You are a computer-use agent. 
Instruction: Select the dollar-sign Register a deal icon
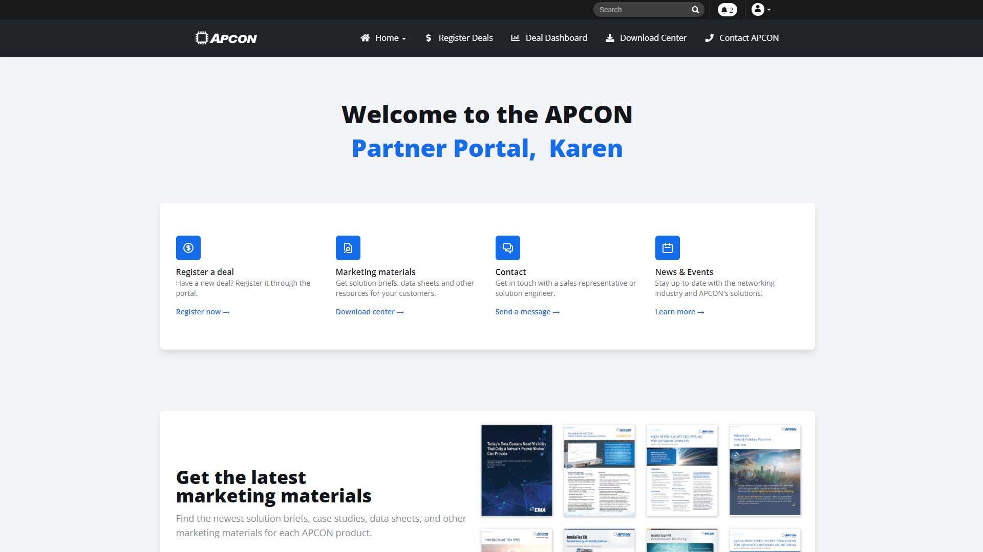[188, 247]
